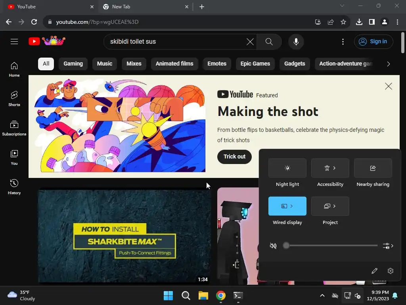Open notifications bell in taskbar
The width and height of the screenshot is (406, 305).
(x=395, y=295)
